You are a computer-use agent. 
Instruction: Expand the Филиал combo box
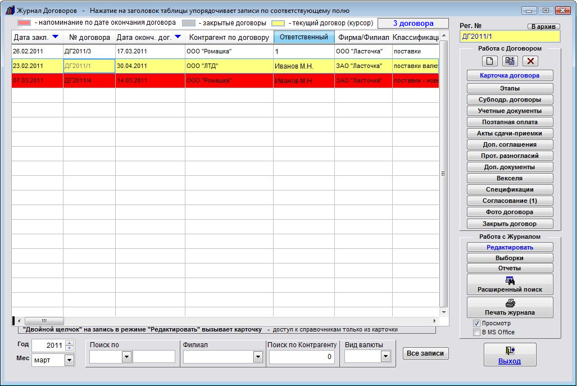258,356
